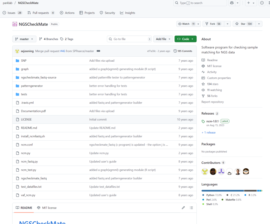Open install_ncmfastq.sh file
270x224 pixels.
[x=33, y=136]
